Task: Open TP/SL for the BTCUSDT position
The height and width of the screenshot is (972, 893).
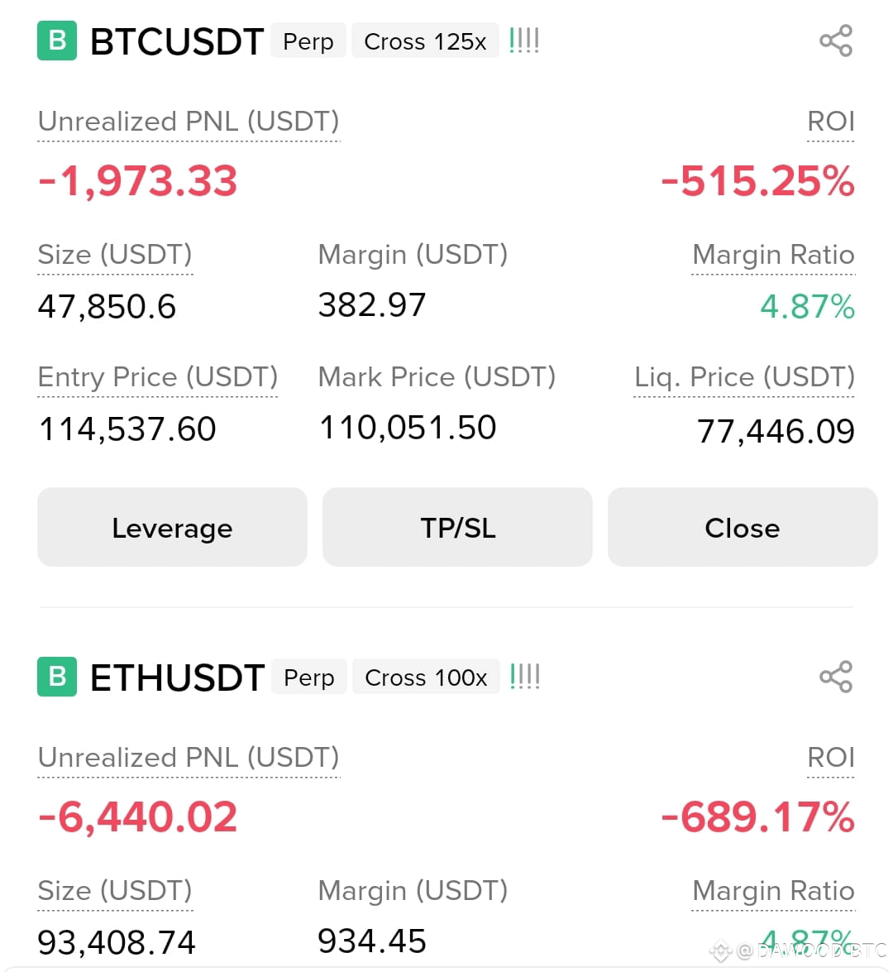Action: [457, 528]
